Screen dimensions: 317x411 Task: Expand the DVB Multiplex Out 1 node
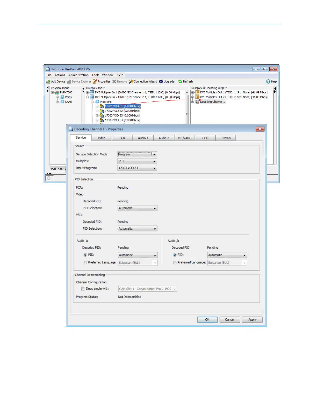192,92
